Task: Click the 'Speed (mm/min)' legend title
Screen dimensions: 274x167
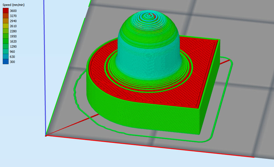Action: coord(13,5)
